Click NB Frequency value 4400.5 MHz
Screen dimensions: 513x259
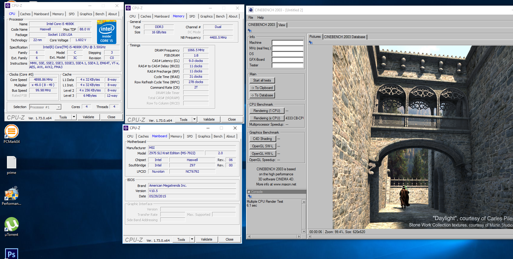tap(218, 38)
